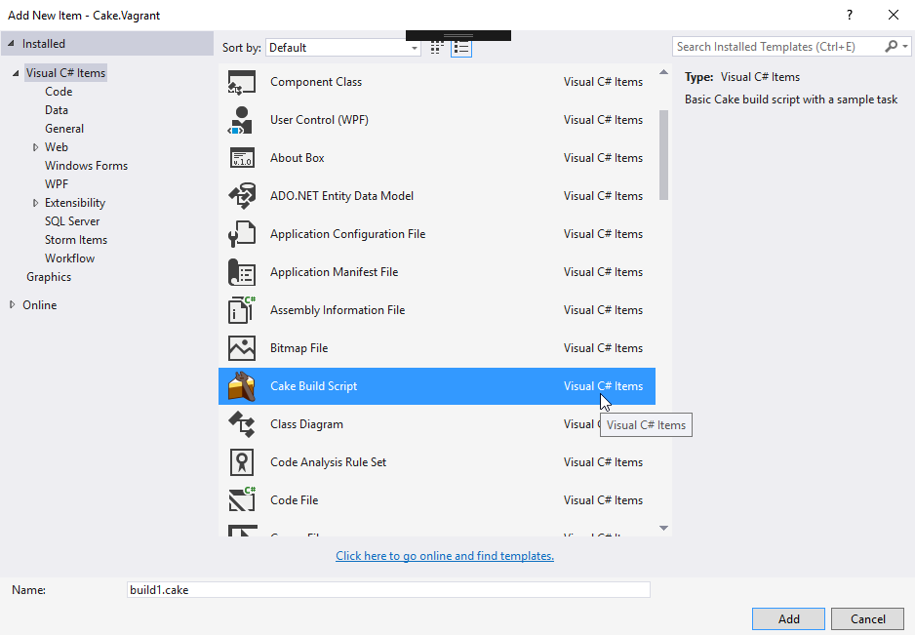Click the Cancel button
This screenshot has width=915, height=635.
[x=868, y=618]
